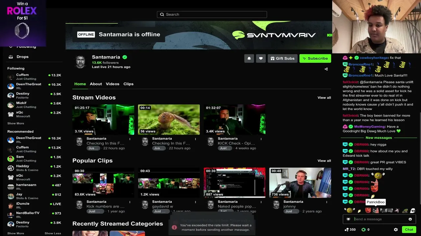Open Drops in the sidebar
Screen dimensions: 421x236
22,57
